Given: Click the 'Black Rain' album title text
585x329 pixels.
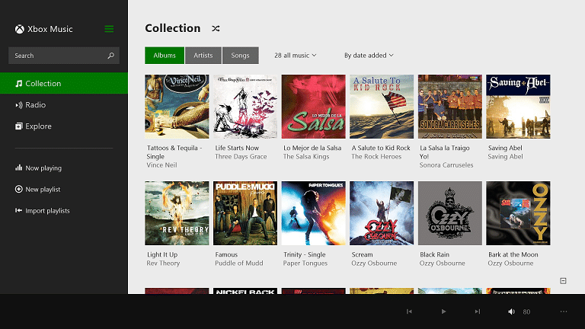Looking at the screenshot, I should (x=435, y=254).
